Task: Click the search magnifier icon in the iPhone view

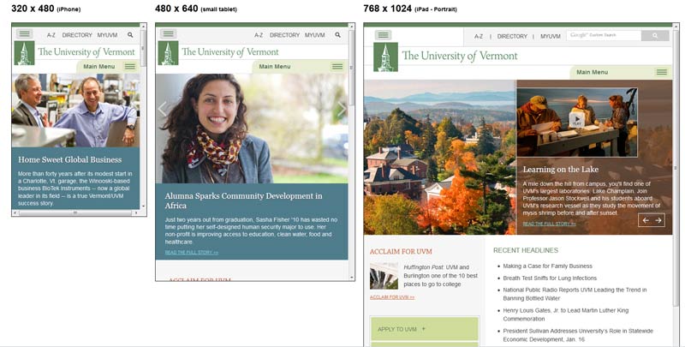Action: pos(130,35)
